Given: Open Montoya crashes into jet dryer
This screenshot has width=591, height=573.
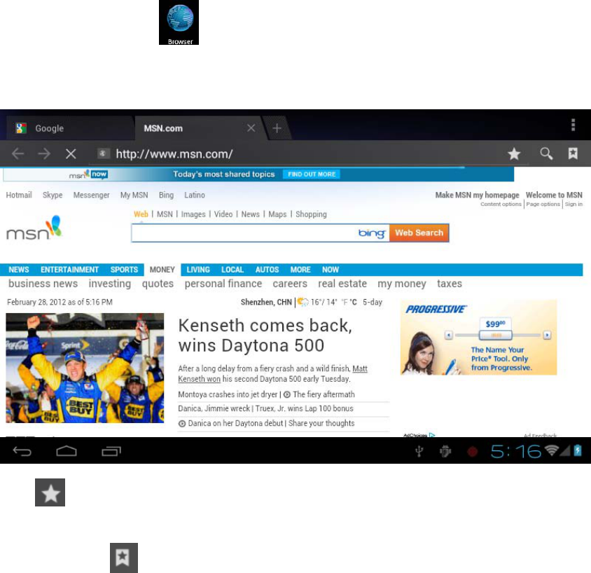Looking at the screenshot, I should pyautogui.click(x=228, y=394).
